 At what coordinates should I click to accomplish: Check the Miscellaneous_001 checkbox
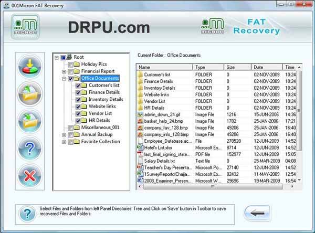(70, 128)
